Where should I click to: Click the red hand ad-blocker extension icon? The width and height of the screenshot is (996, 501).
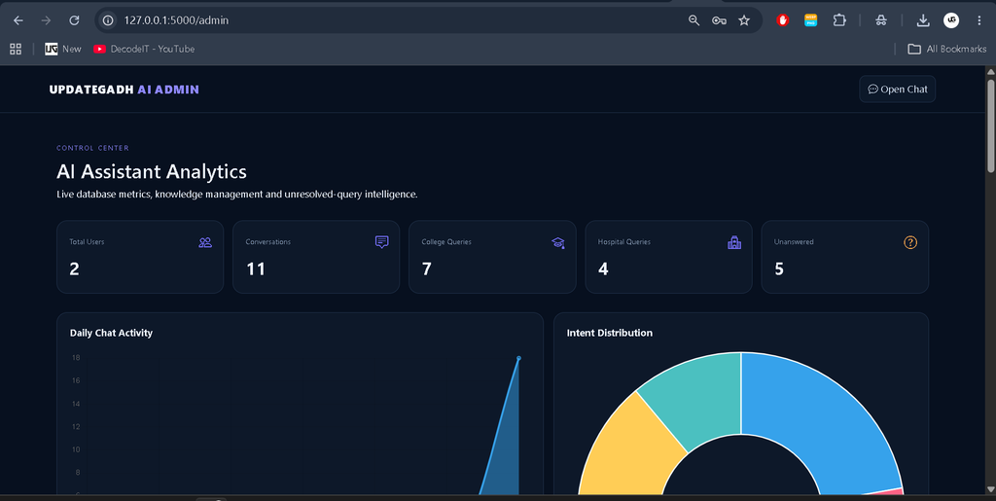783,20
